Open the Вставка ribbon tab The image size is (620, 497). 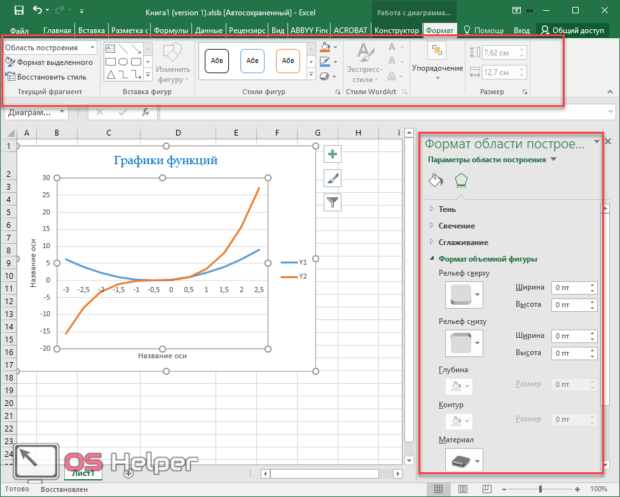91,30
